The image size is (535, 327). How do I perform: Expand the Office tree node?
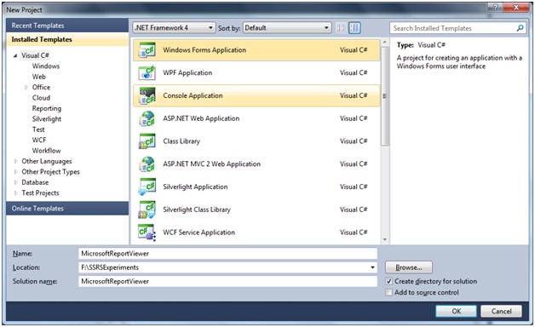[x=26, y=88]
